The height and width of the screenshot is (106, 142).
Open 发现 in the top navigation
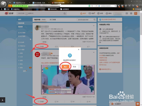coord(100,13)
